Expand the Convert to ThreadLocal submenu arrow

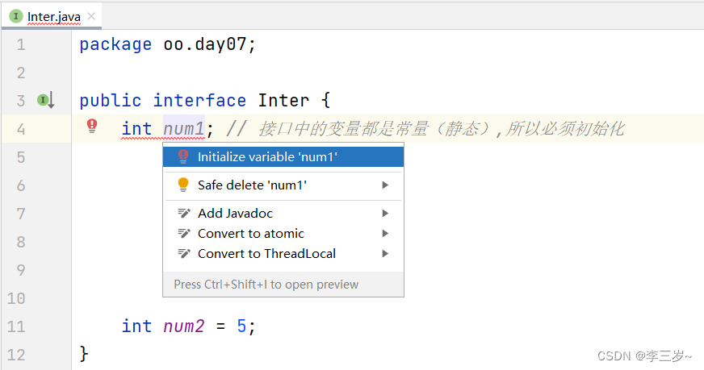click(385, 254)
